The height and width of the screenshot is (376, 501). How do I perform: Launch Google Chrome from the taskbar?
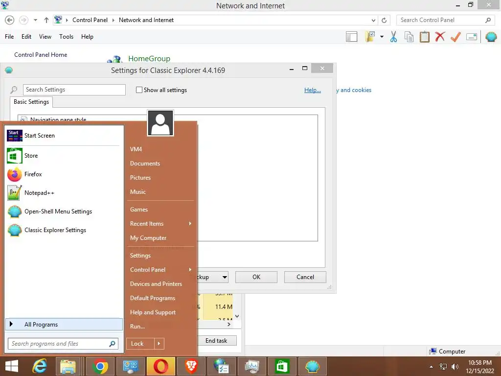[x=100, y=366]
